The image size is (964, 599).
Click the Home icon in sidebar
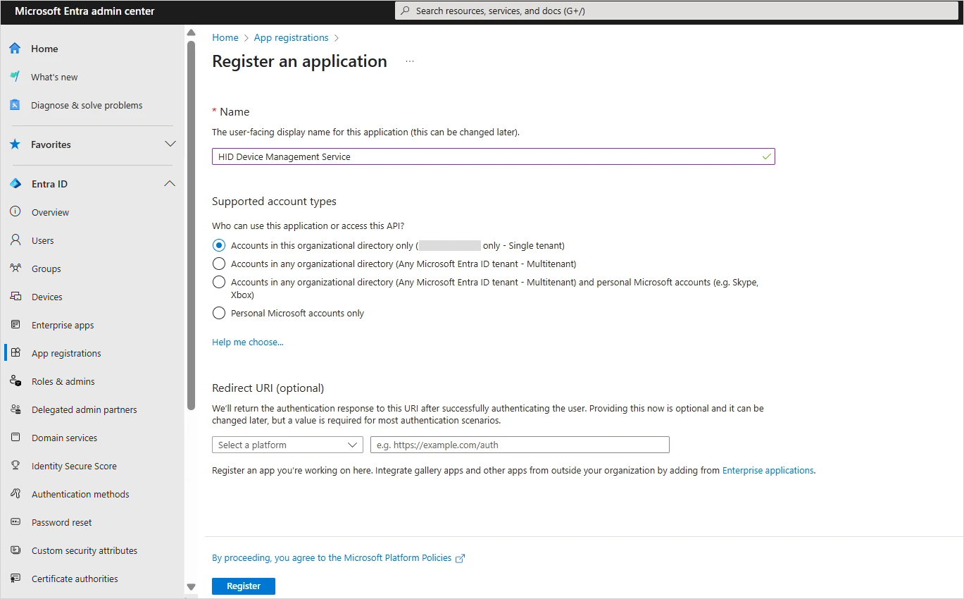(15, 49)
